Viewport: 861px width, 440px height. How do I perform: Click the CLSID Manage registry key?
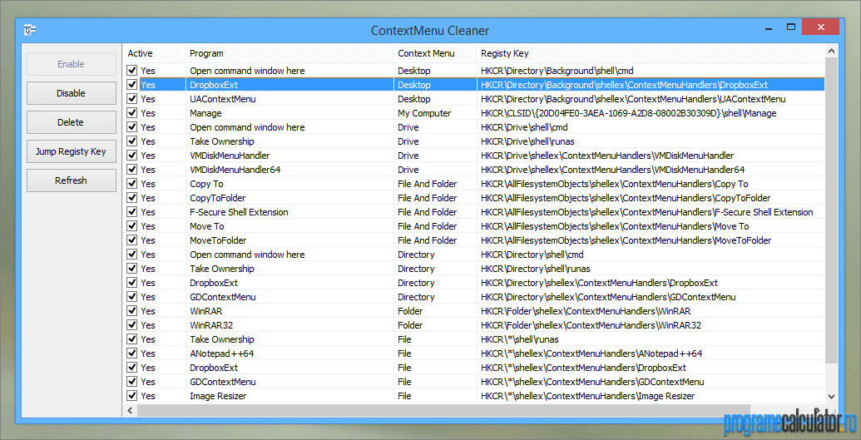click(629, 113)
